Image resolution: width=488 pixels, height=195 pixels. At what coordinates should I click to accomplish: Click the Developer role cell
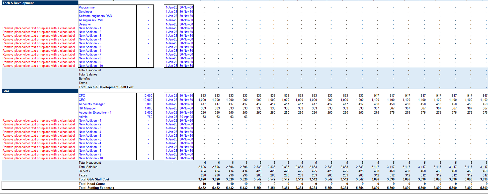85,12
